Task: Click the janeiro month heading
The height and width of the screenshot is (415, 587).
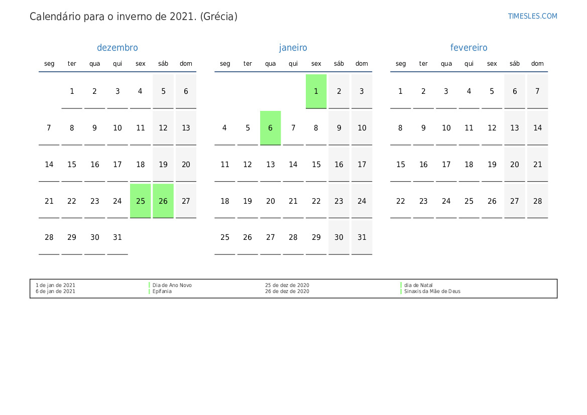Action: point(293,48)
